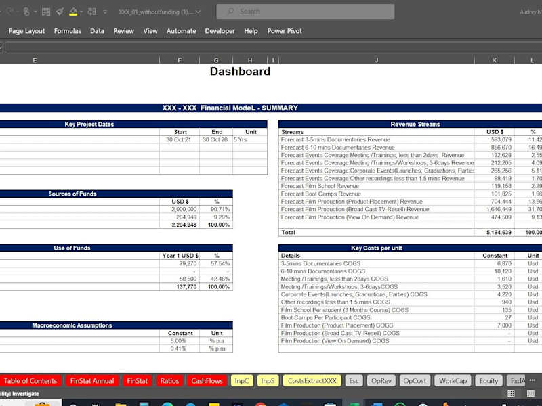Open the Ratios sheet tab
The image size is (542, 406).
click(x=169, y=381)
